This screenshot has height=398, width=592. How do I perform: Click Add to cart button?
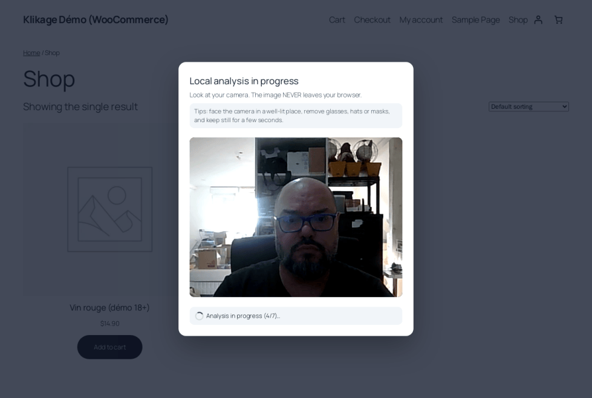(110, 347)
